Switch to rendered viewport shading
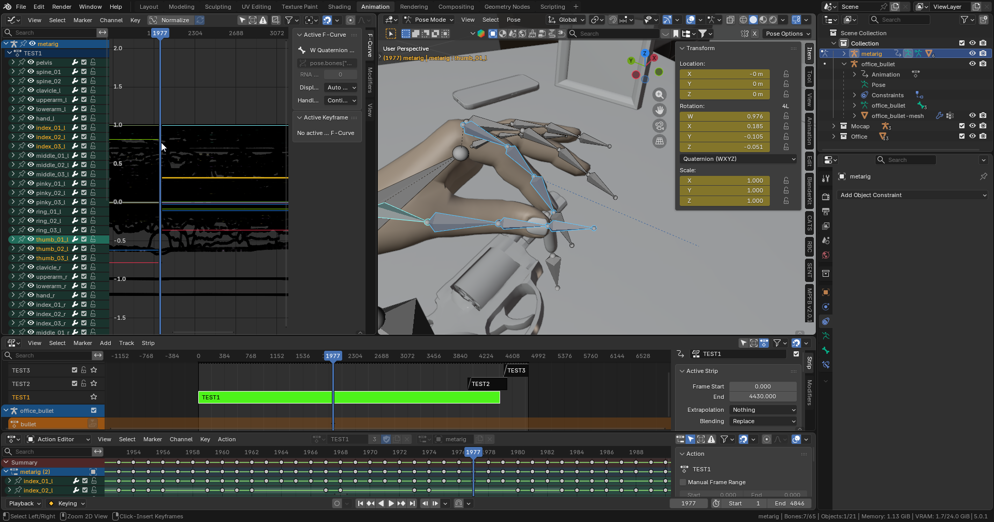Screen dimensions: 994x522 tap(773, 20)
